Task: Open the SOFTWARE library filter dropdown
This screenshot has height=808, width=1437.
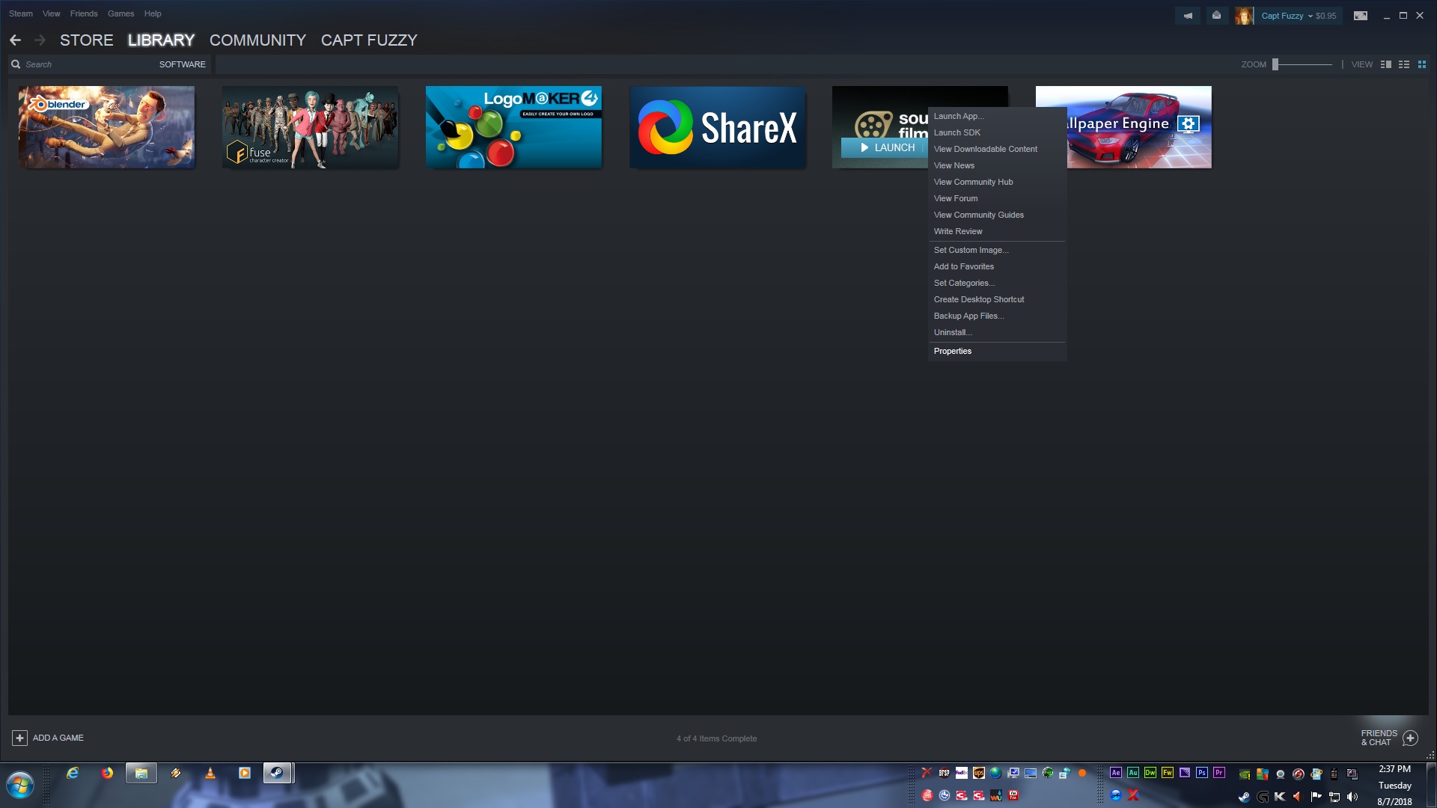Action: click(182, 64)
